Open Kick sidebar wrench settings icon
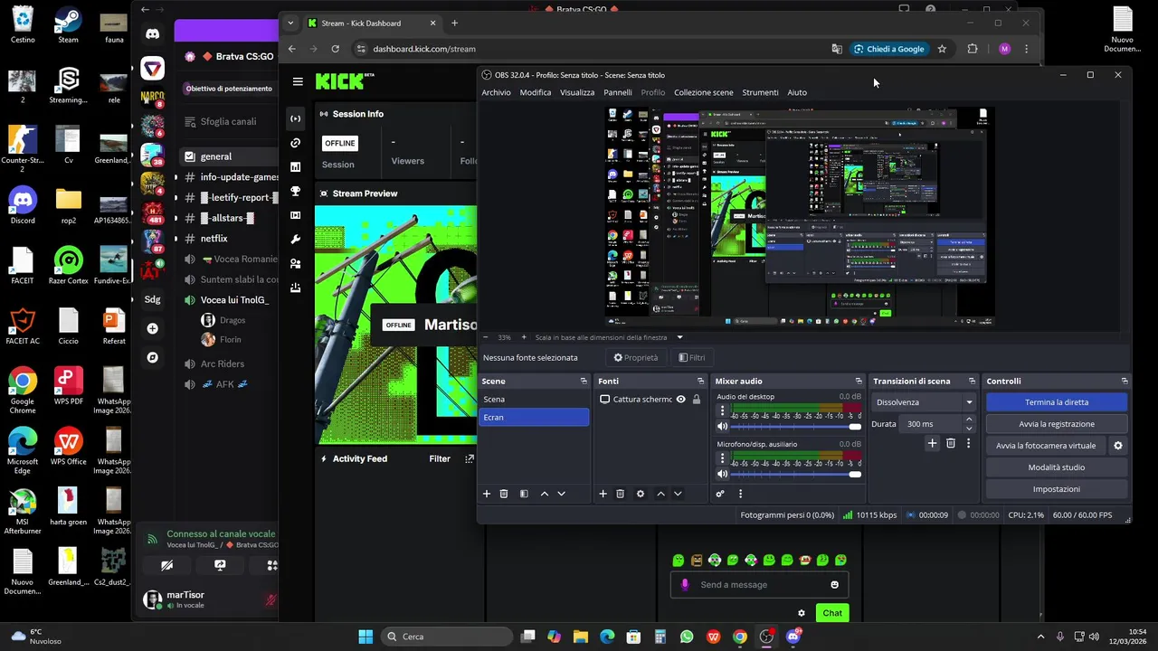Image resolution: width=1158 pixels, height=651 pixels. coord(295,240)
